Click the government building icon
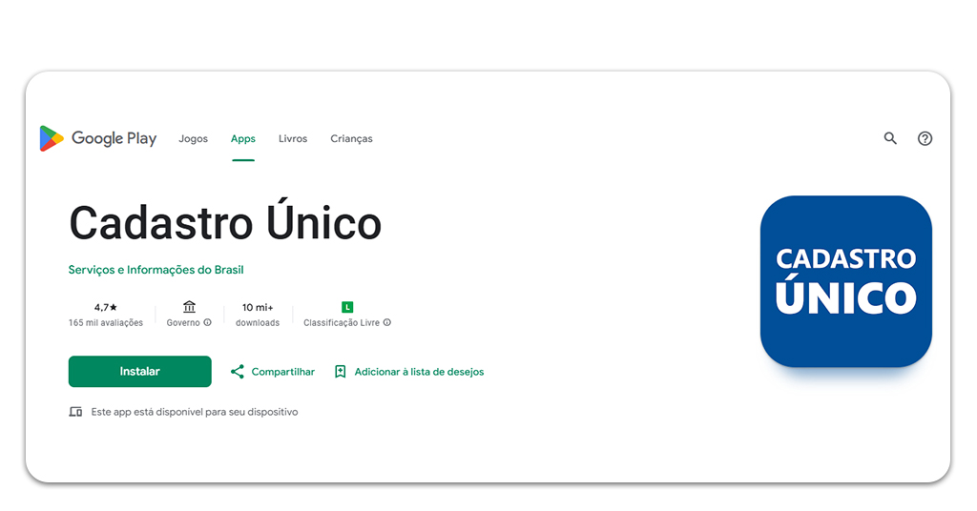Image resolution: width=977 pixels, height=511 pixels. 189,307
